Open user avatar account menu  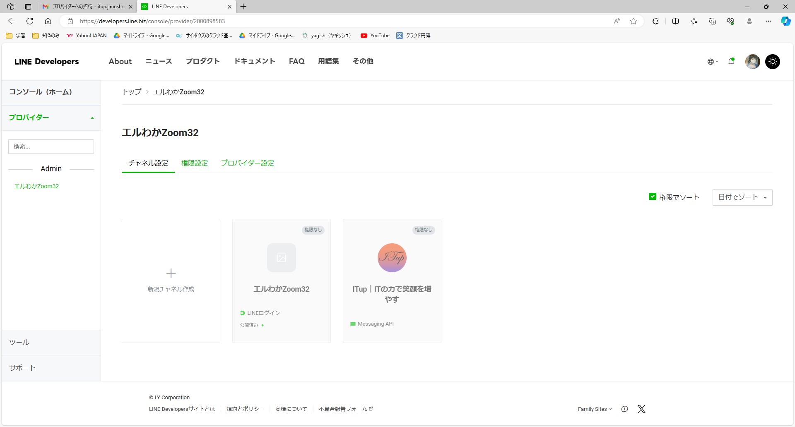coord(752,62)
